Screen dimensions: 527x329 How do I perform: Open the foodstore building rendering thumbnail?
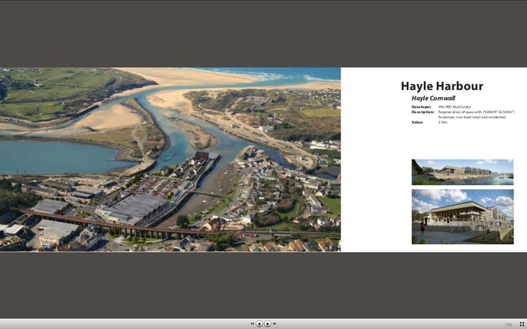pyautogui.click(x=462, y=217)
